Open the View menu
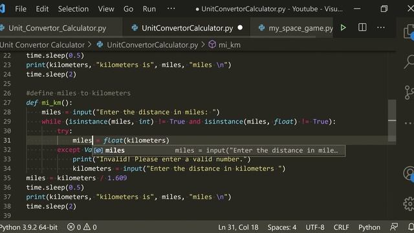This screenshot has height=233, width=414. (x=106, y=9)
